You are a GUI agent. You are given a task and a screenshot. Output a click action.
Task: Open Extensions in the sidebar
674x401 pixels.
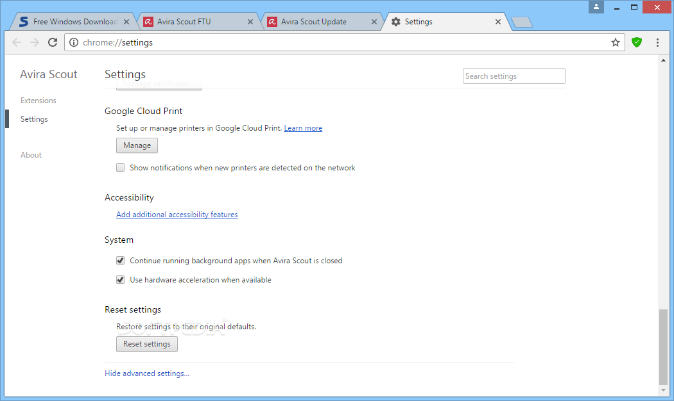tap(39, 101)
